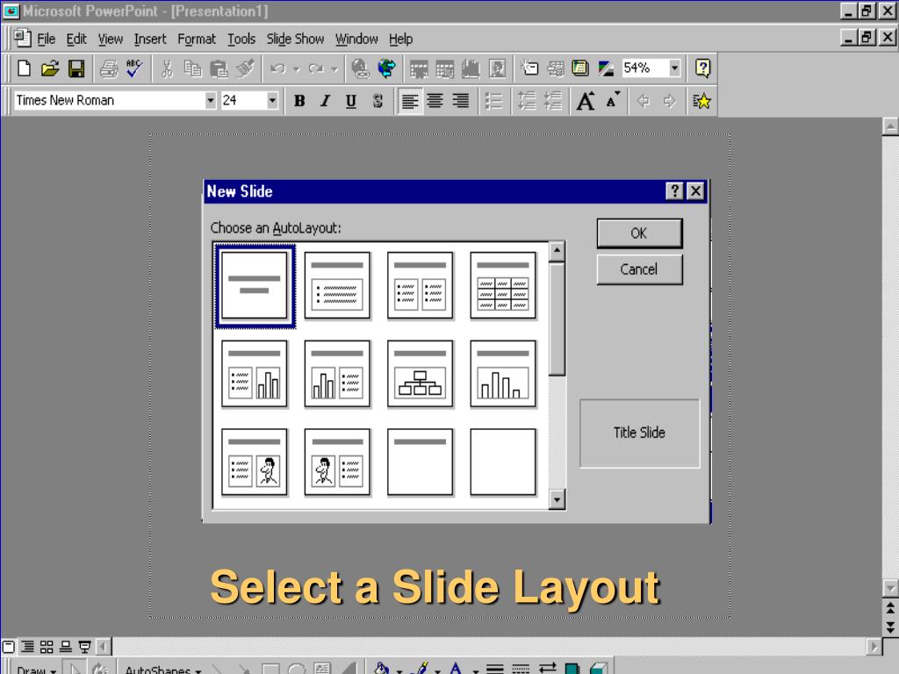The height and width of the screenshot is (674, 899).
Task: Select the Organization Chart layout thumbnail
Action: pos(421,374)
